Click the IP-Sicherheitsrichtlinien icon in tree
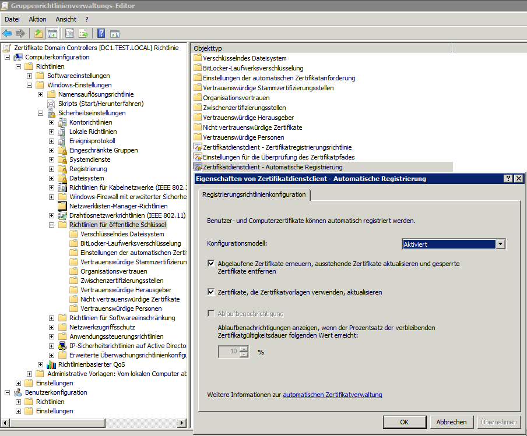 (62, 346)
